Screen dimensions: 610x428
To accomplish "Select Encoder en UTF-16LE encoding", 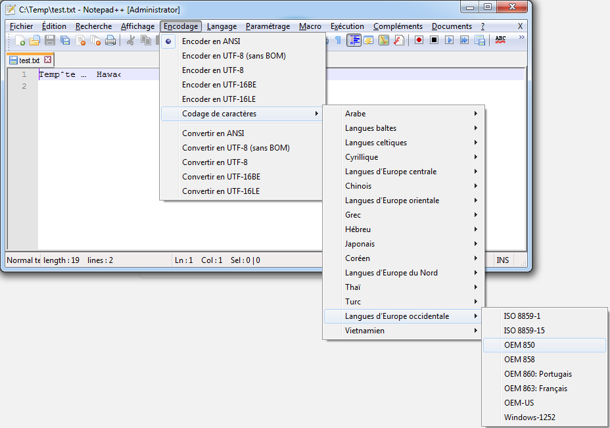I will pos(218,99).
